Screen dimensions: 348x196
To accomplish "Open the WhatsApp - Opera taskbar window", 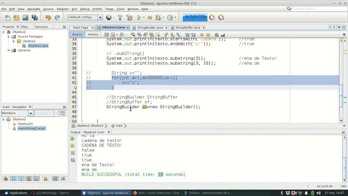I will pyautogui.click(x=50, y=193).
